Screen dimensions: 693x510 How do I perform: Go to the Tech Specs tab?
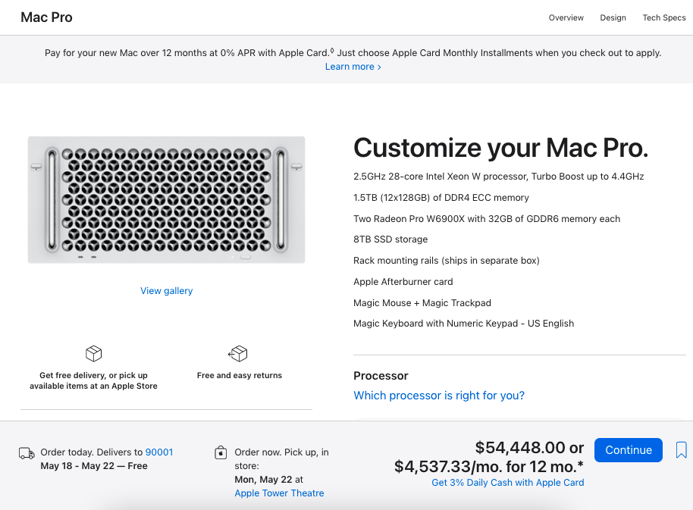click(663, 17)
